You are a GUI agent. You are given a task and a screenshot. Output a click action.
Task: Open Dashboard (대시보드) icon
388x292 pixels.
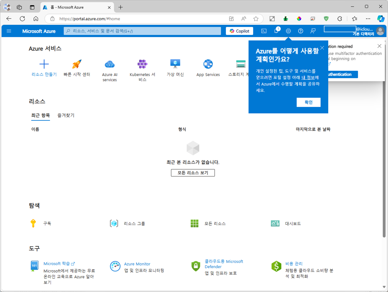[275, 223]
